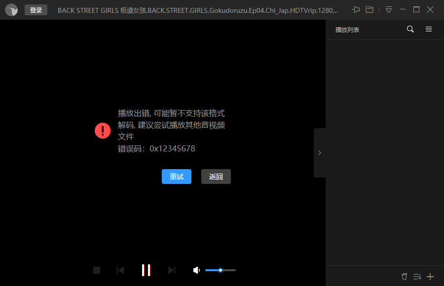This screenshot has width=444, height=286.
Task: Adjust the volume slider
Action: (x=220, y=270)
